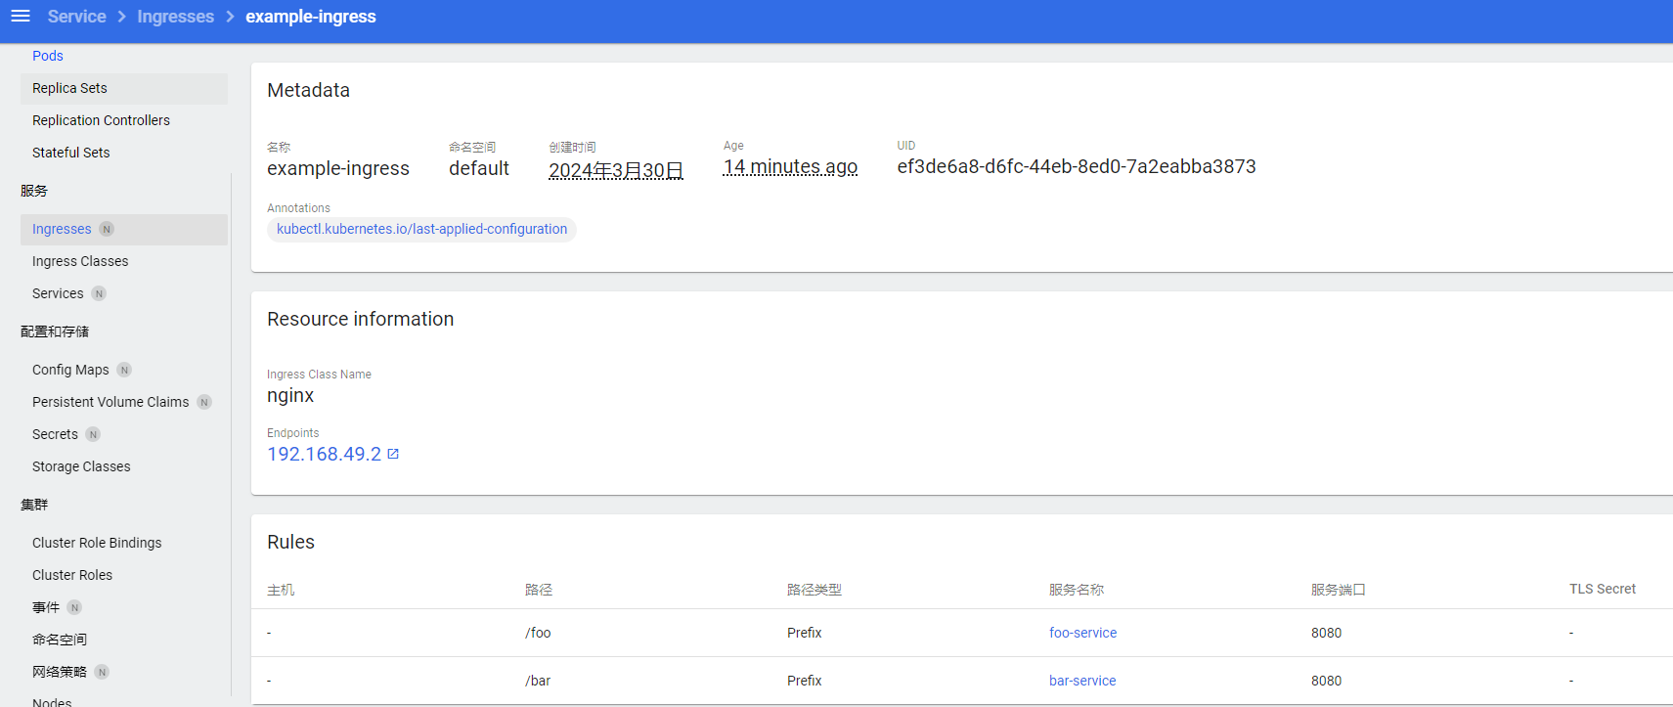Image resolution: width=1673 pixels, height=707 pixels.
Task: Click the name value example-ingress in Metadata
Action: pos(338,168)
